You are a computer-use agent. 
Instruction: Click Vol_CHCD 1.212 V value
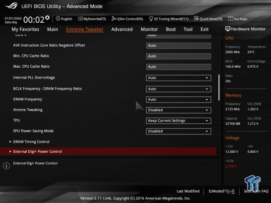[x=253, y=124]
